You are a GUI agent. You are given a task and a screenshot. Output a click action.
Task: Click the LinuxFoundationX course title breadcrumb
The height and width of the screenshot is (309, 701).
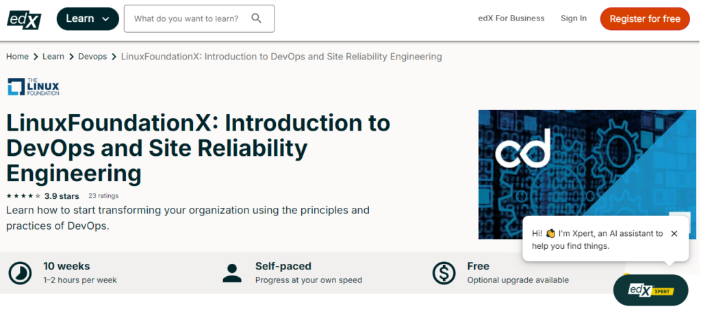[x=281, y=57]
